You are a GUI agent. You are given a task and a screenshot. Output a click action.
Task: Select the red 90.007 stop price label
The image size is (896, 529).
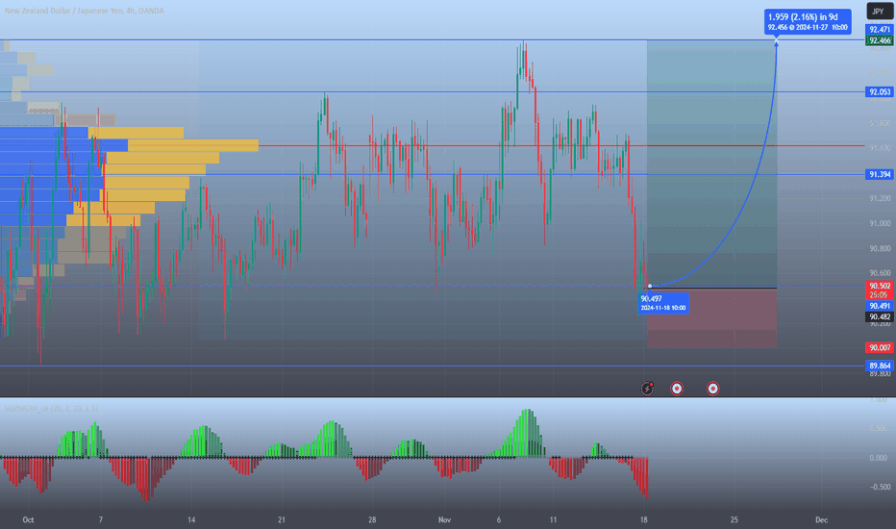point(880,348)
